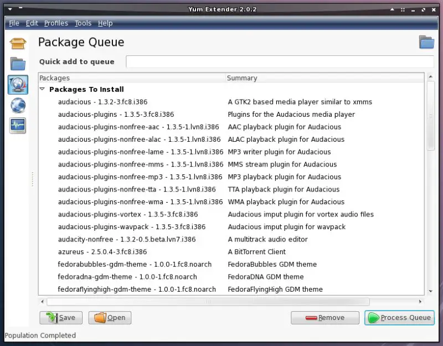The height and width of the screenshot is (346, 443).
Task: Open the package view box icon
Action: pos(18,43)
